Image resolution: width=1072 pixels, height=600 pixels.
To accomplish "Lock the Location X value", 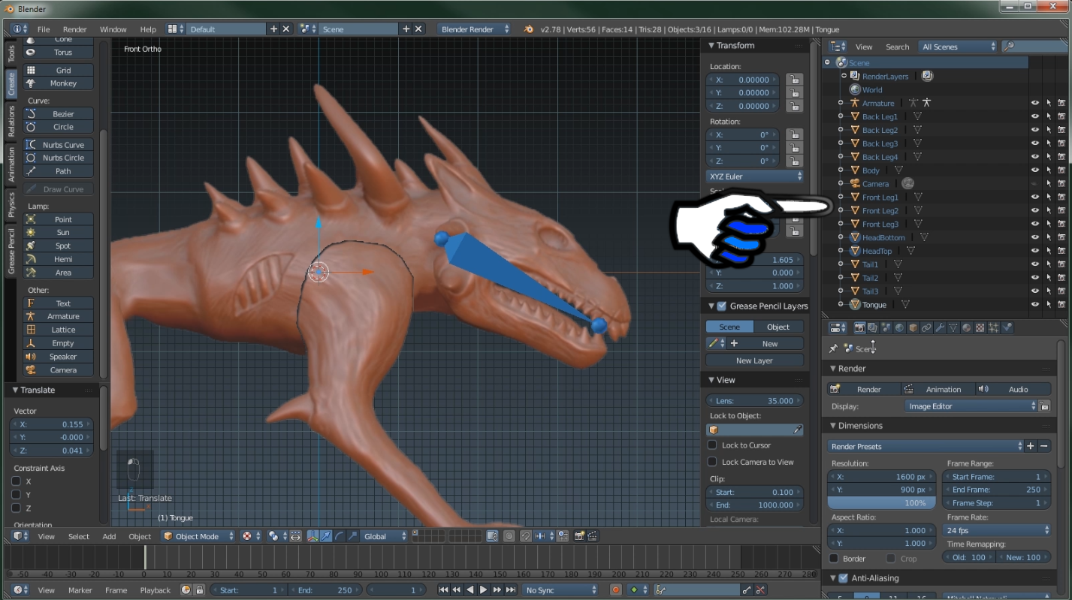I will (794, 80).
